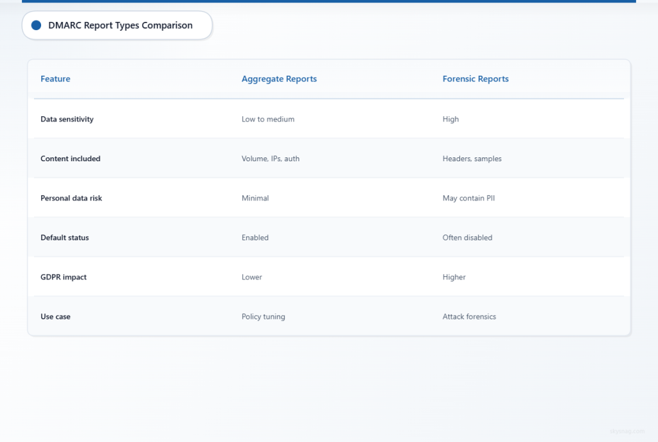The image size is (658, 442).
Task: Click the May contain PII cell
Action: pyautogui.click(x=468, y=198)
